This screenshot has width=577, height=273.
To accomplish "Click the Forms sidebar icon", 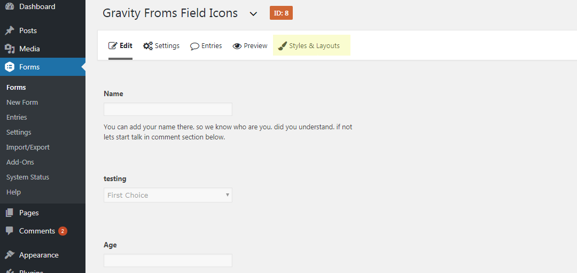I will pos(10,67).
